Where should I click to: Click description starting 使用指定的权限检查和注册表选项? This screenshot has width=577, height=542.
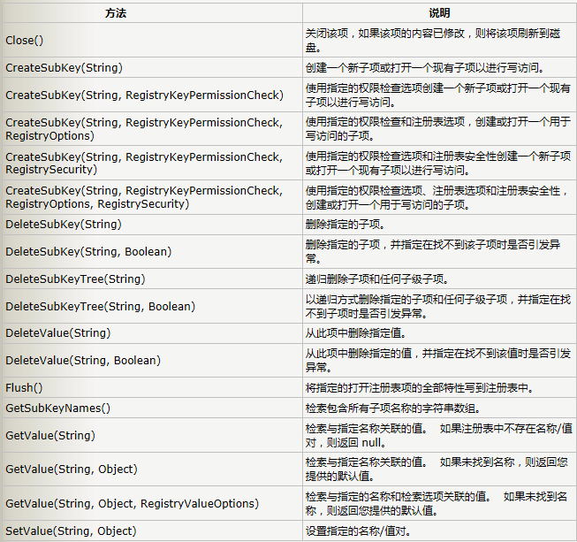(438, 129)
